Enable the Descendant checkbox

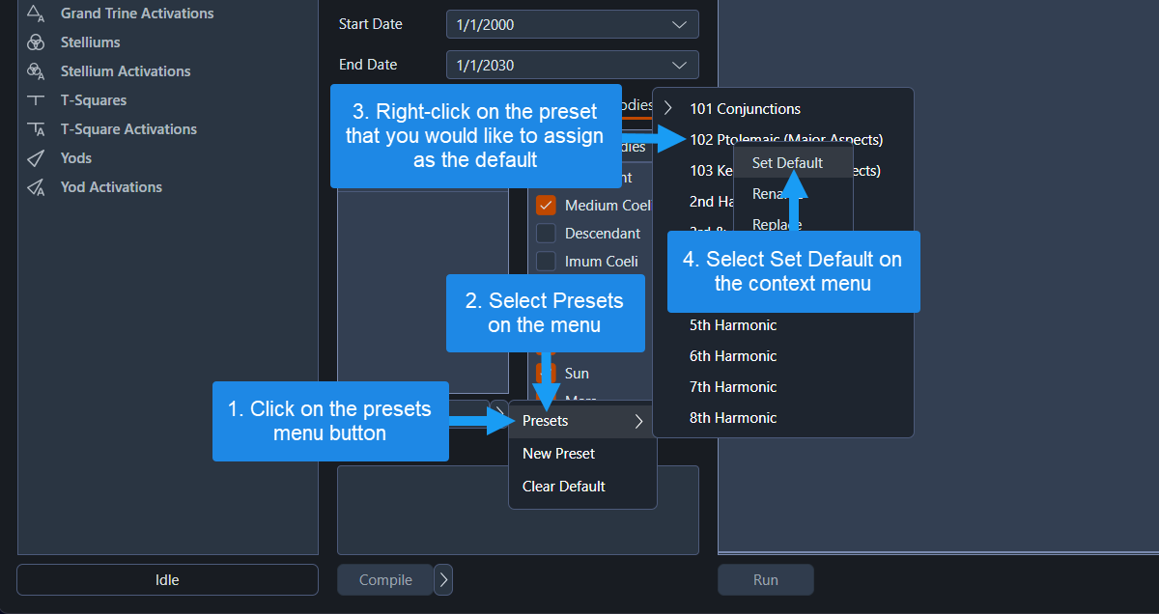point(546,233)
